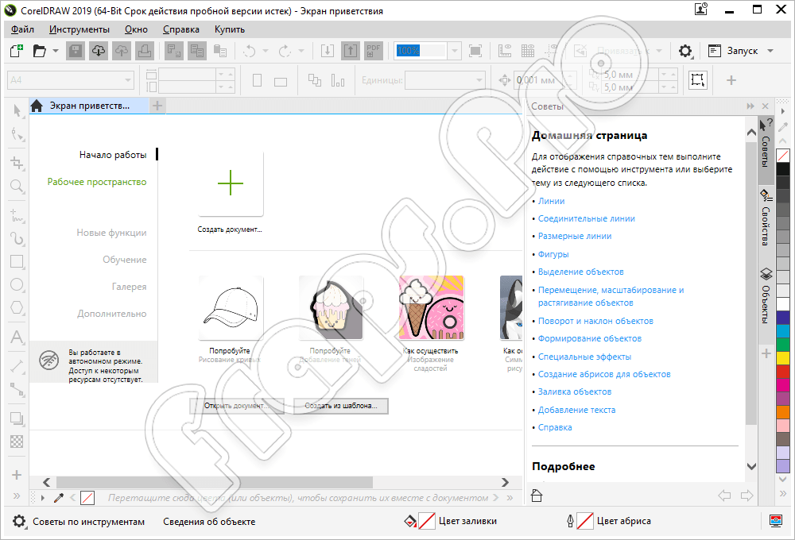Select the Zoom tool in toolbox
The width and height of the screenshot is (795, 540).
pyautogui.click(x=16, y=187)
